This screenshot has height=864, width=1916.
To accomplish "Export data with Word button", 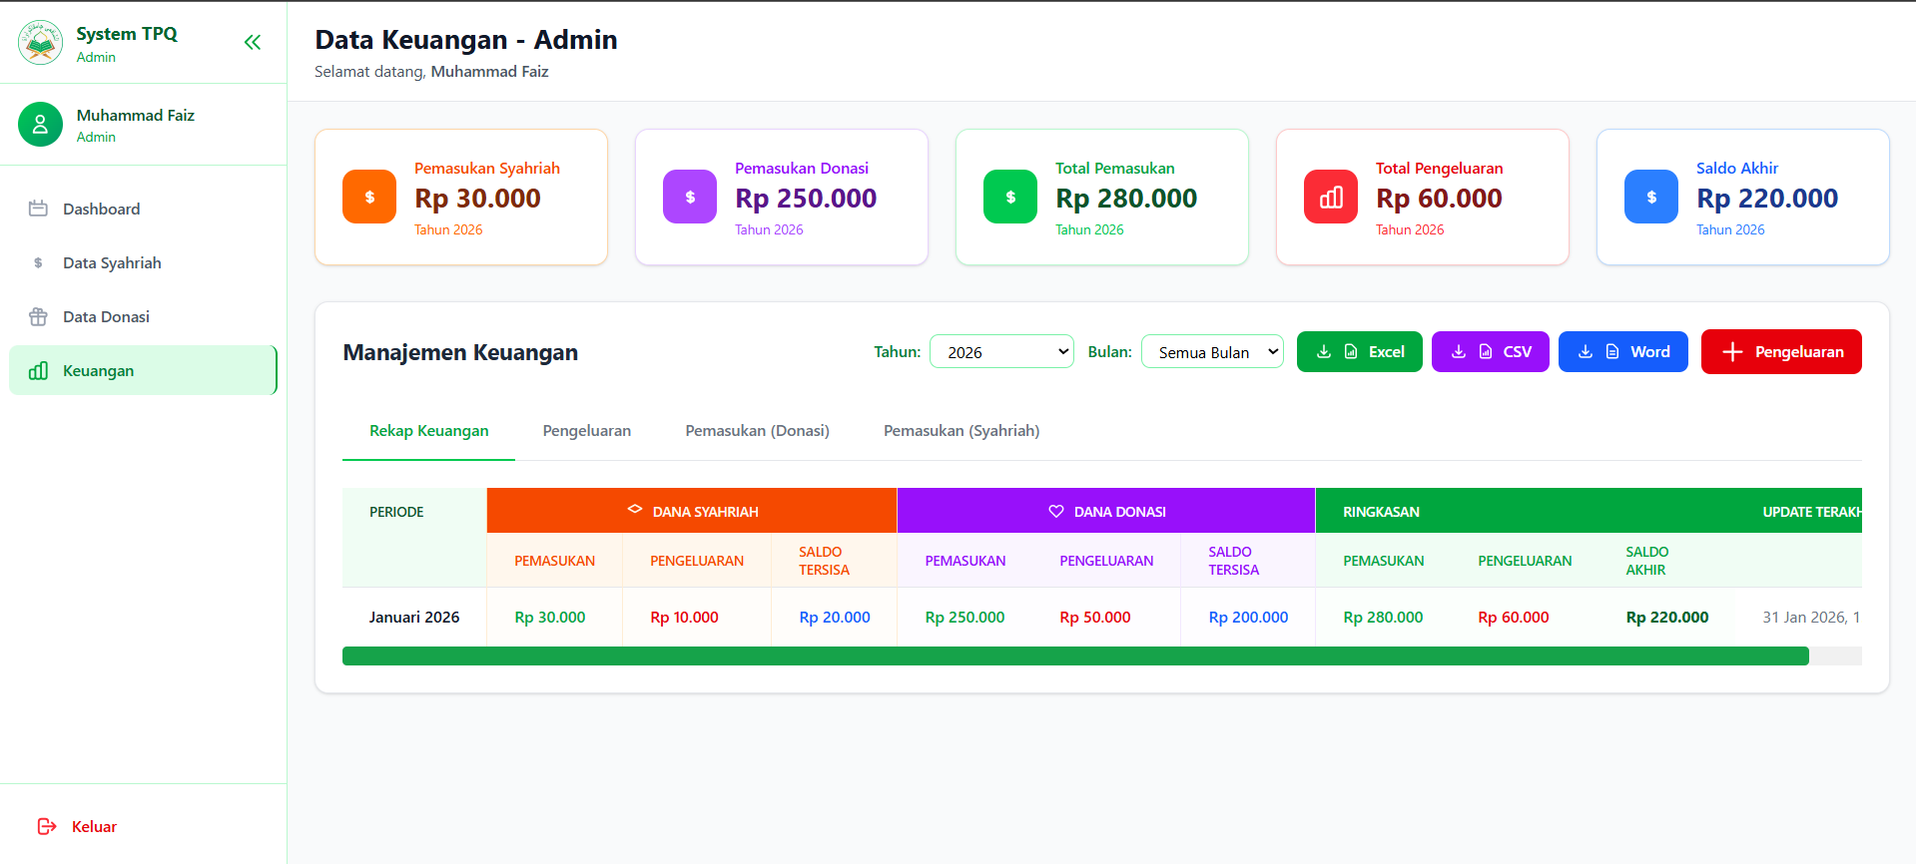I will tap(1622, 351).
